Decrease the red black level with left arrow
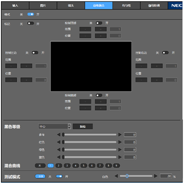This screenshot has width=184, height=184. pyautogui.click(x=59, y=142)
